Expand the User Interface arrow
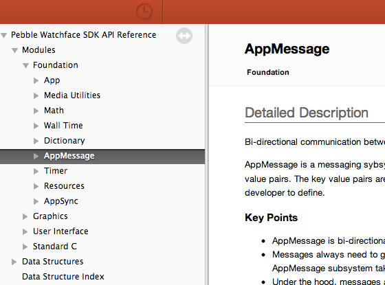385x285 pixels. tap(25, 232)
